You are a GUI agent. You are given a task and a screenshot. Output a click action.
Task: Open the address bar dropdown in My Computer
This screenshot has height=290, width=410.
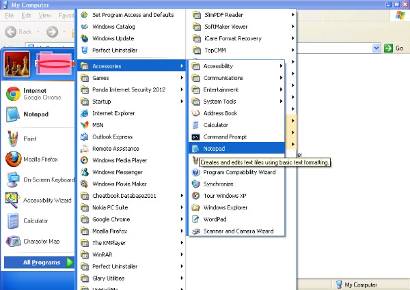[376, 48]
